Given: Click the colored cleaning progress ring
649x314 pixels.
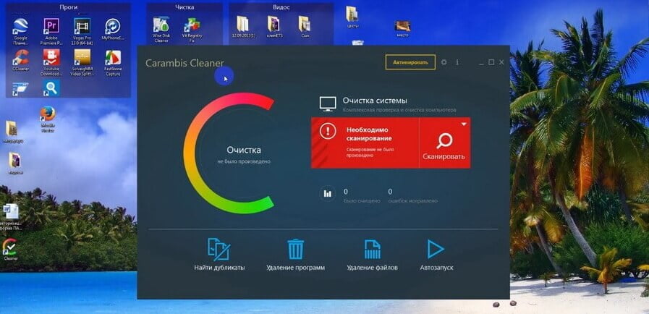Looking at the screenshot, I should click(x=229, y=153).
